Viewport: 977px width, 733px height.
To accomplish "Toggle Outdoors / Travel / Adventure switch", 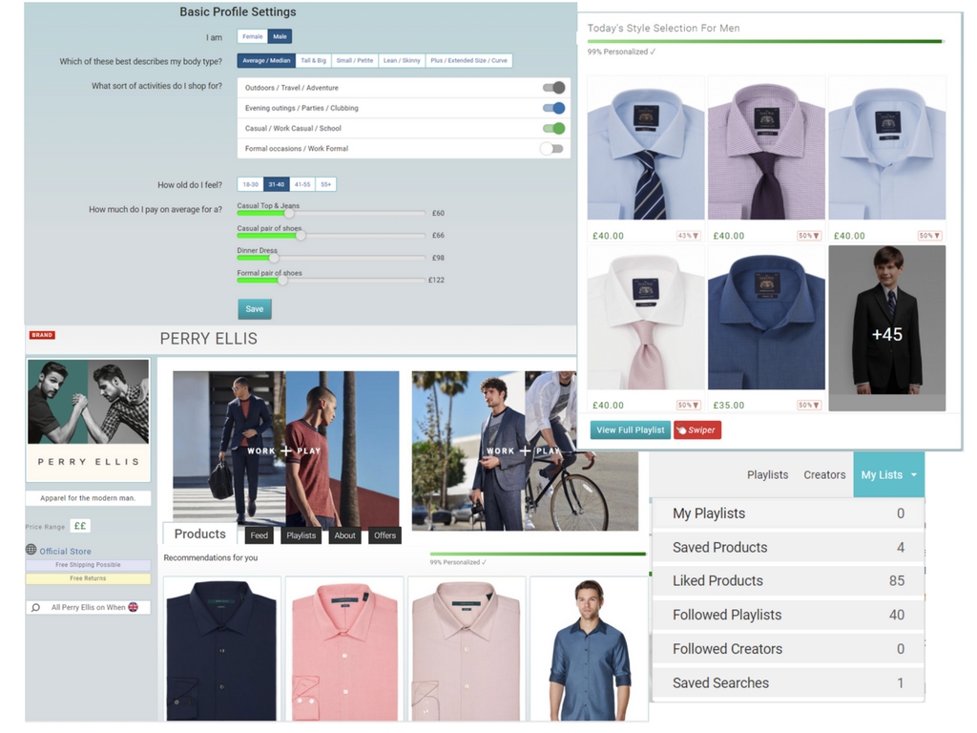I will (554, 87).
